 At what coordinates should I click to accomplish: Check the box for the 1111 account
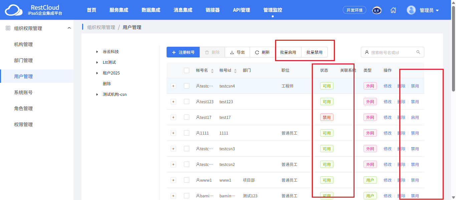click(187, 133)
